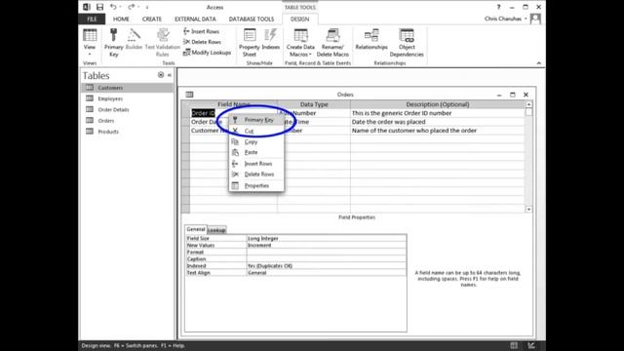Open the DATABASE TOOLS tab

[252, 19]
